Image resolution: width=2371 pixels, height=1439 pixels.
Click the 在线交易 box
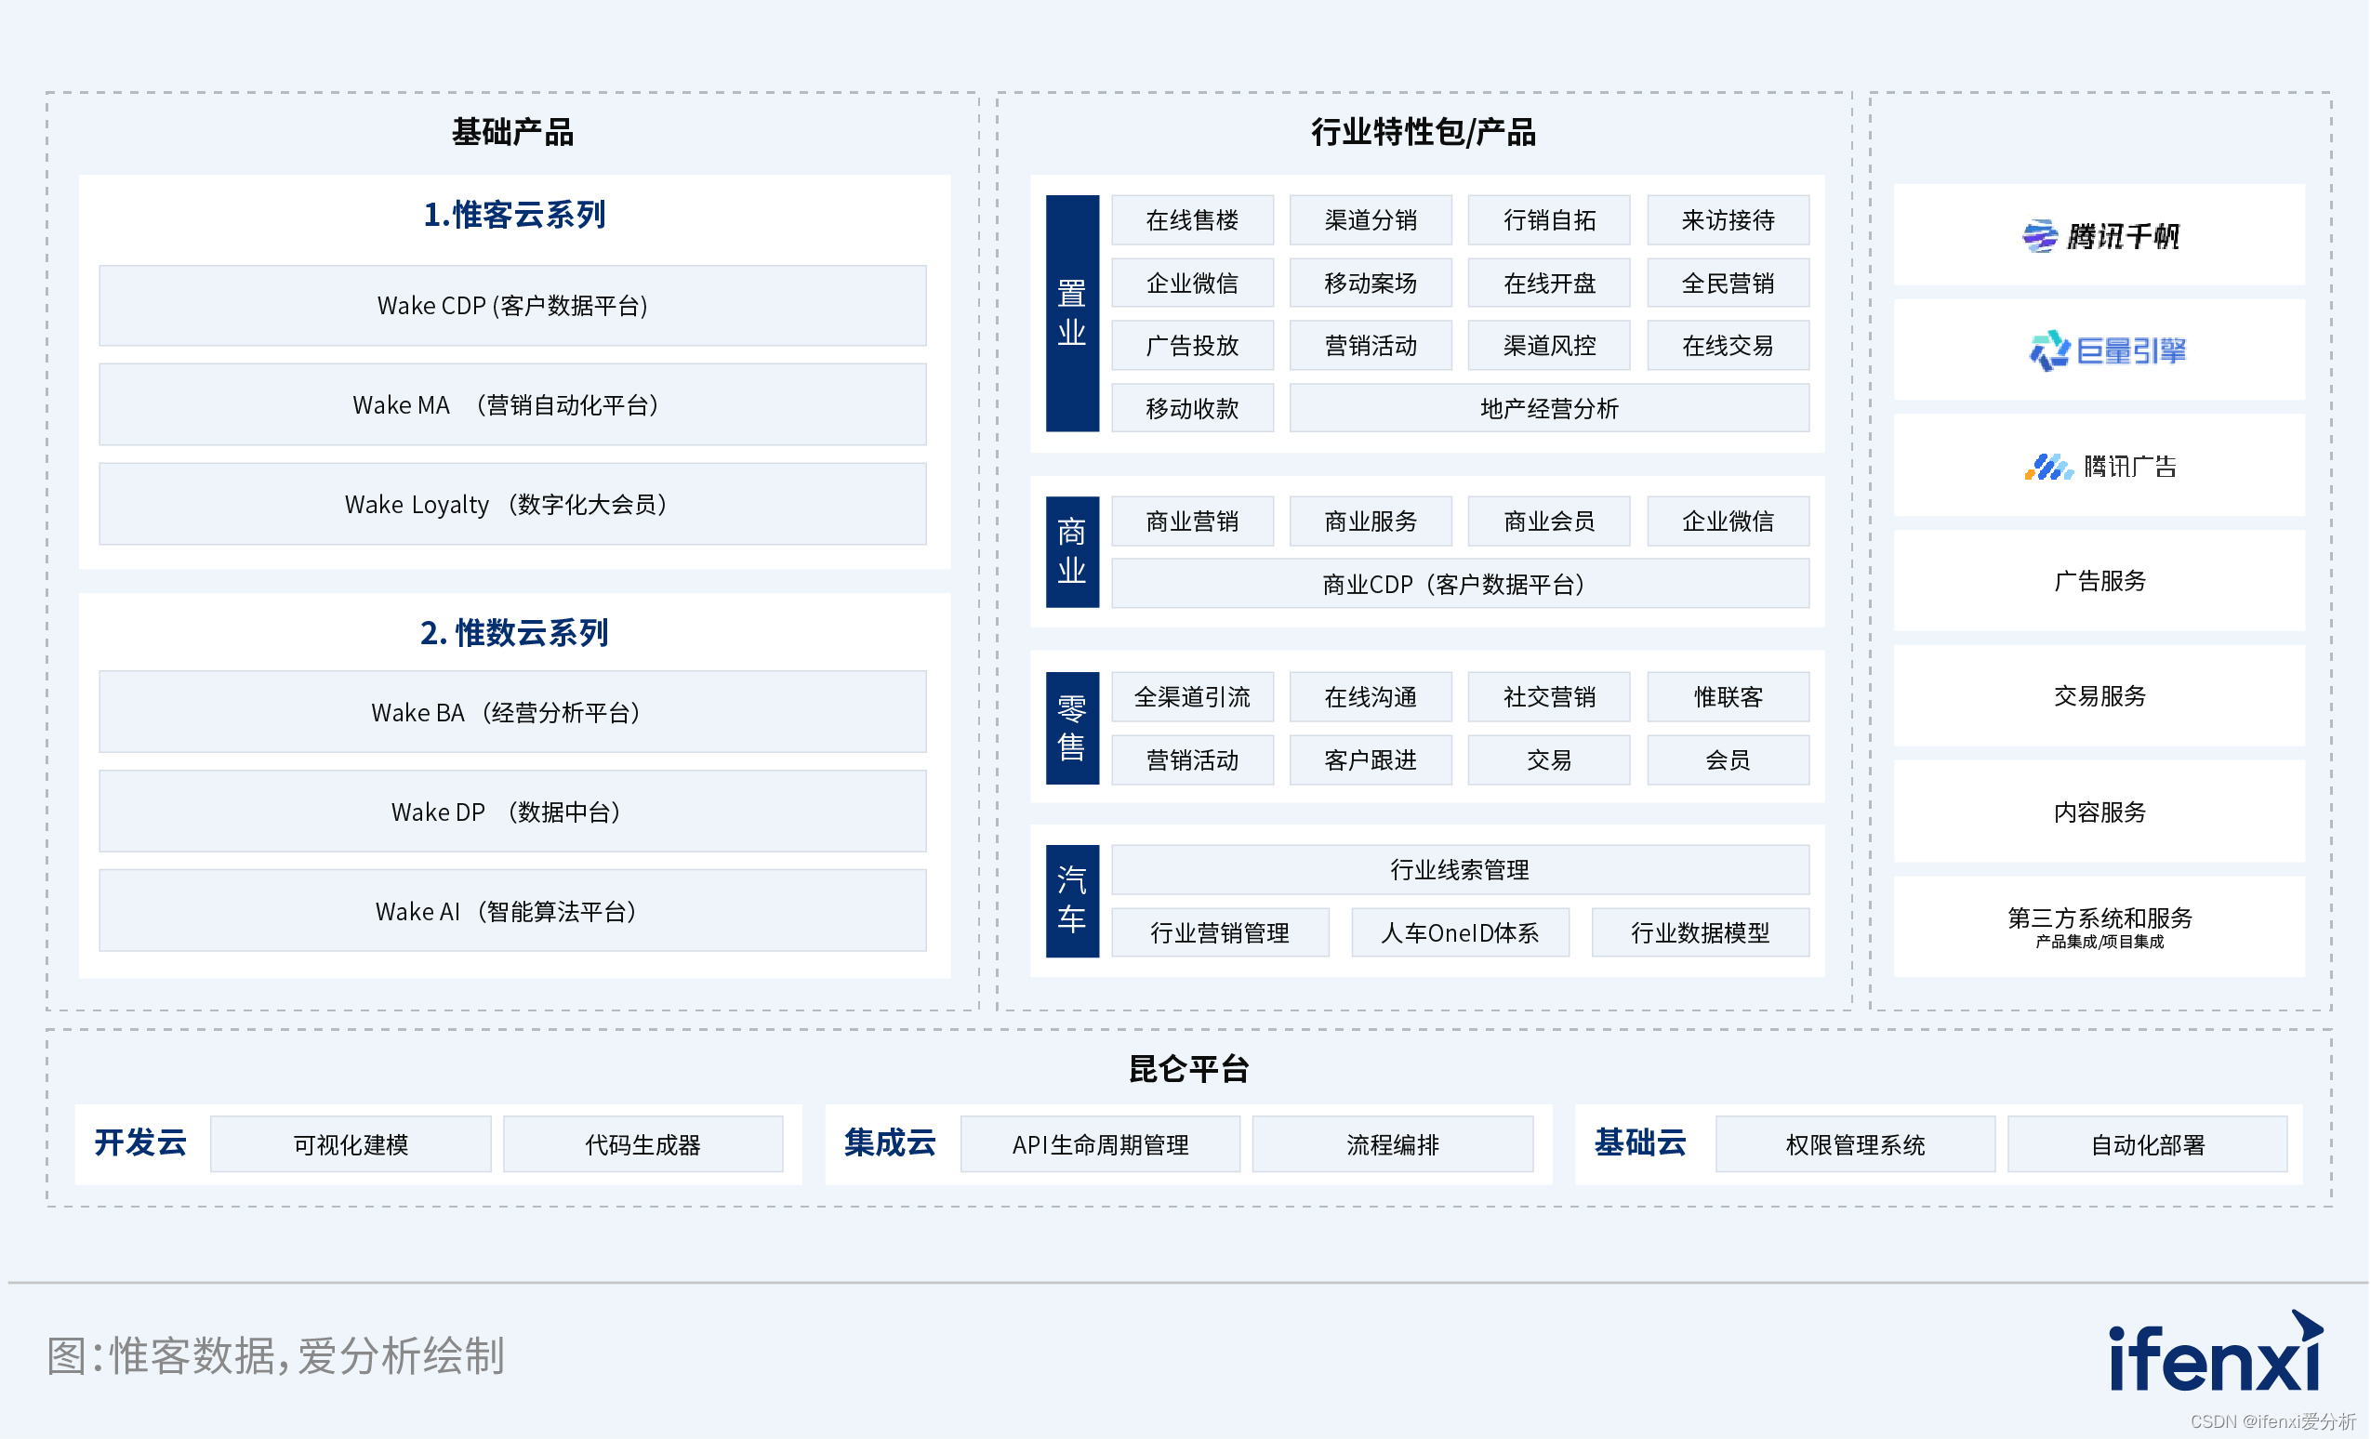tap(1729, 345)
